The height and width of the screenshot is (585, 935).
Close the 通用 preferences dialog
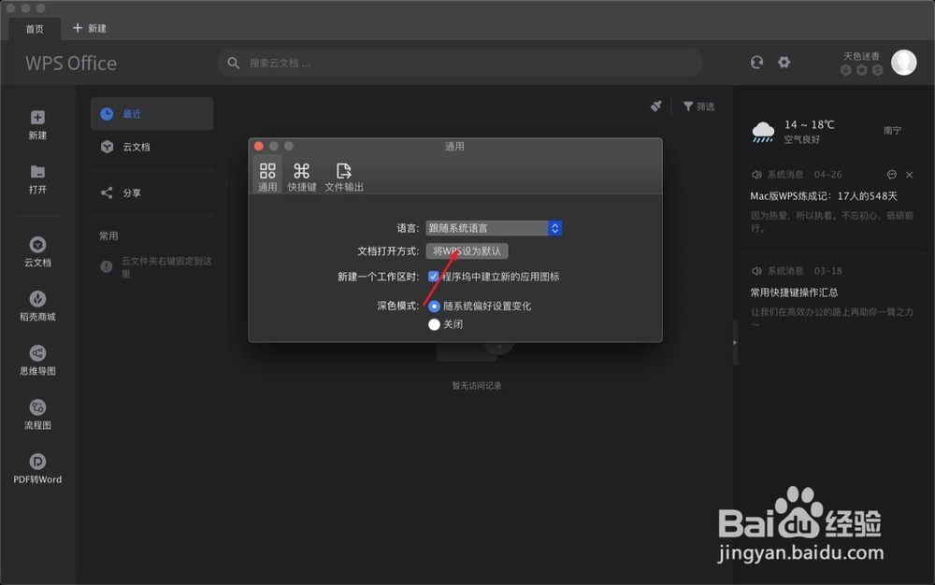pos(259,146)
